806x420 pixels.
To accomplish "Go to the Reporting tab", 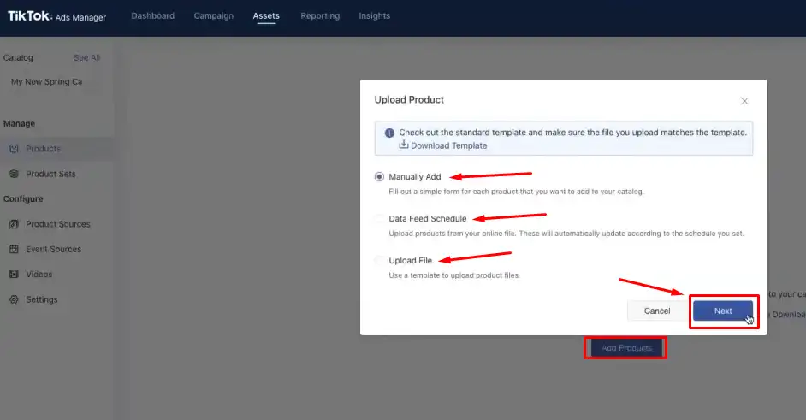I will coord(320,16).
